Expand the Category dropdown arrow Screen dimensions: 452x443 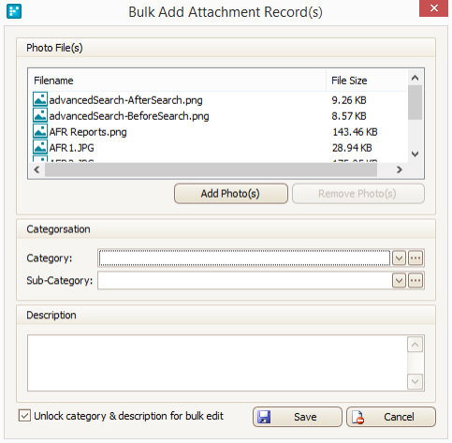(x=399, y=258)
